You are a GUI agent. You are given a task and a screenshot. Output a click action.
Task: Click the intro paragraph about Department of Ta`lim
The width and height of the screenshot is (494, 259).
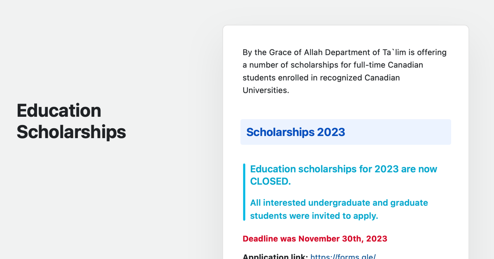pos(345,71)
